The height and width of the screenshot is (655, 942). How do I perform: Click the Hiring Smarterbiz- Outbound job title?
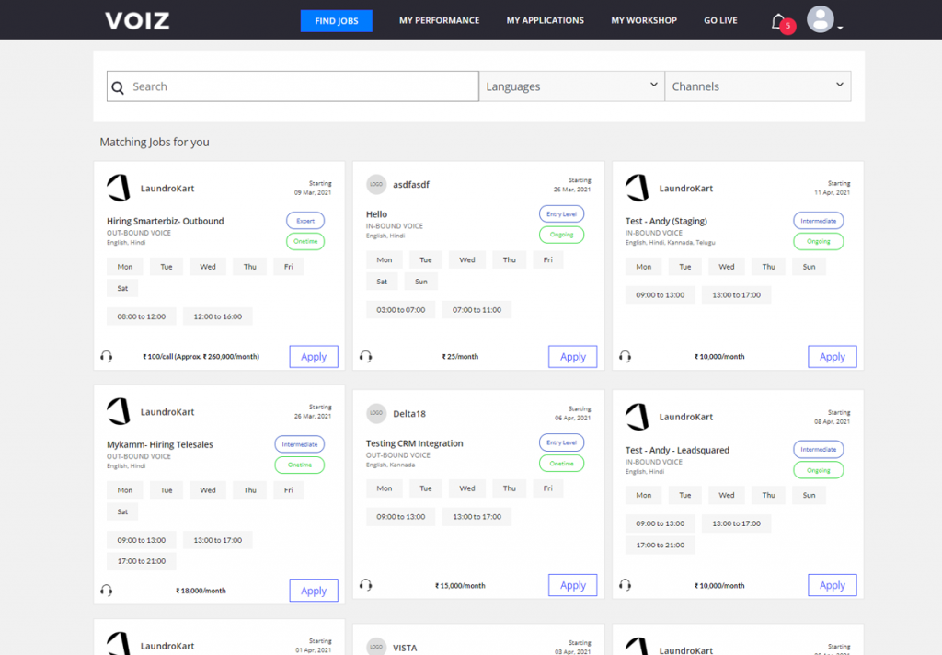coord(166,221)
